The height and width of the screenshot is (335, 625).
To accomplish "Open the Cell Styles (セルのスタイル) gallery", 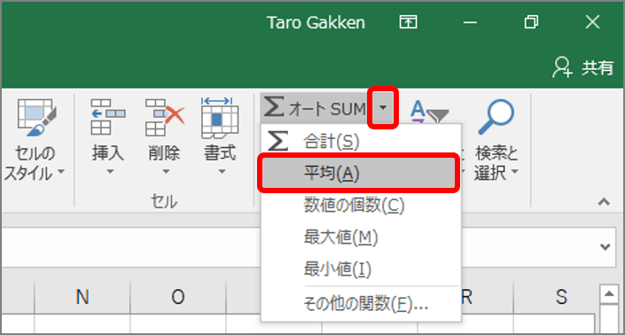I will (x=35, y=139).
